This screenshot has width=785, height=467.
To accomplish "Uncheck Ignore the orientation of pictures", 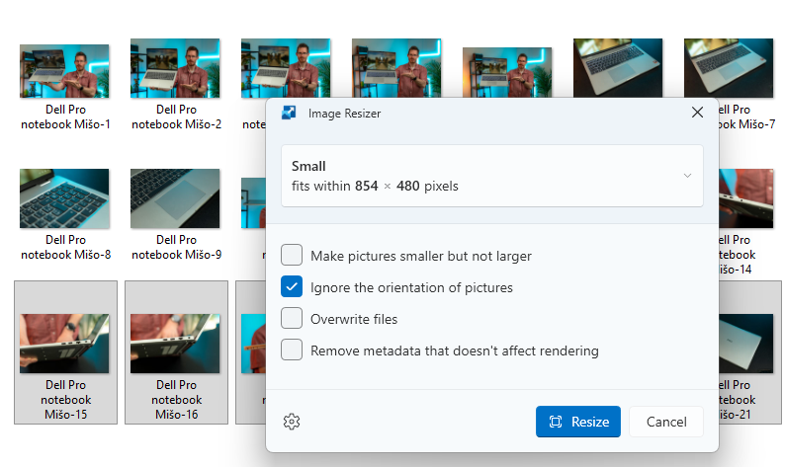I will click(292, 287).
